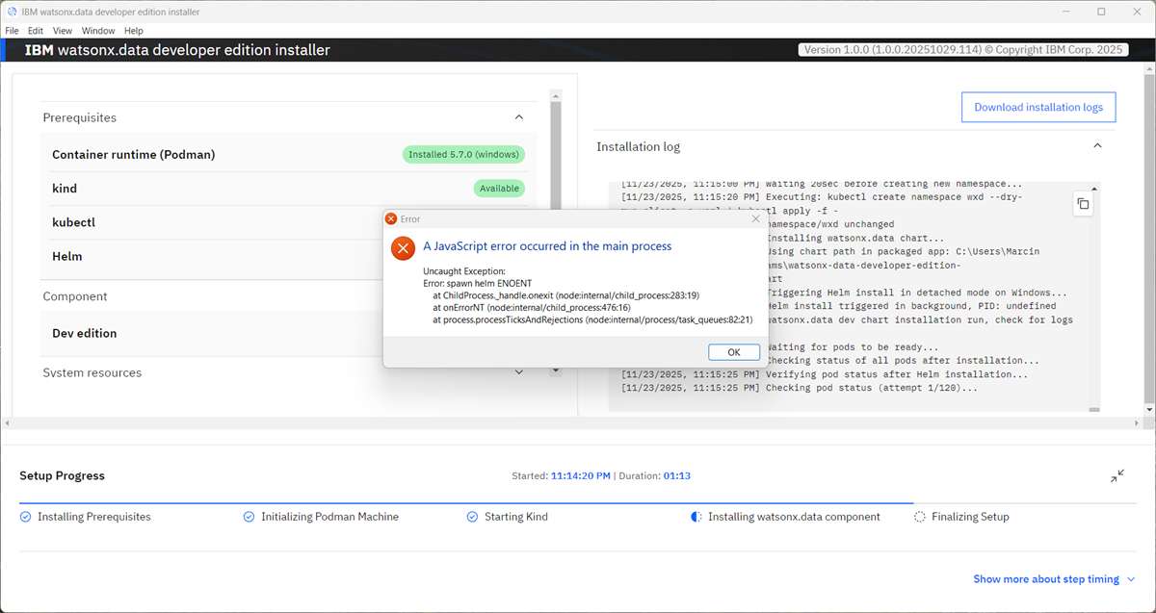Expand the System resources section

coord(519,372)
